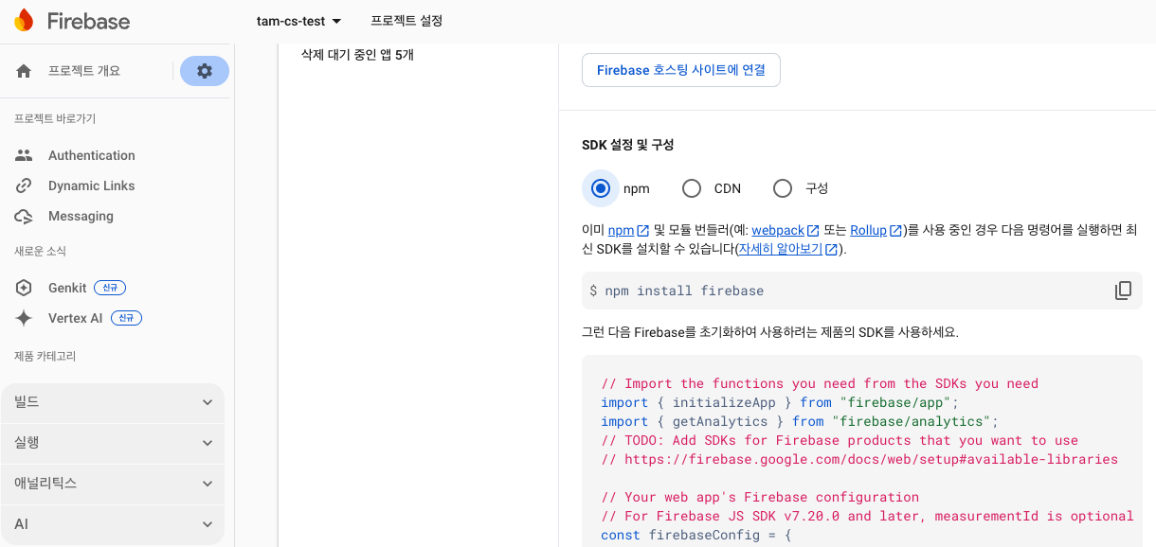The height and width of the screenshot is (547, 1156).
Task: Expand the 애널리틱스 category
Action: (x=113, y=484)
